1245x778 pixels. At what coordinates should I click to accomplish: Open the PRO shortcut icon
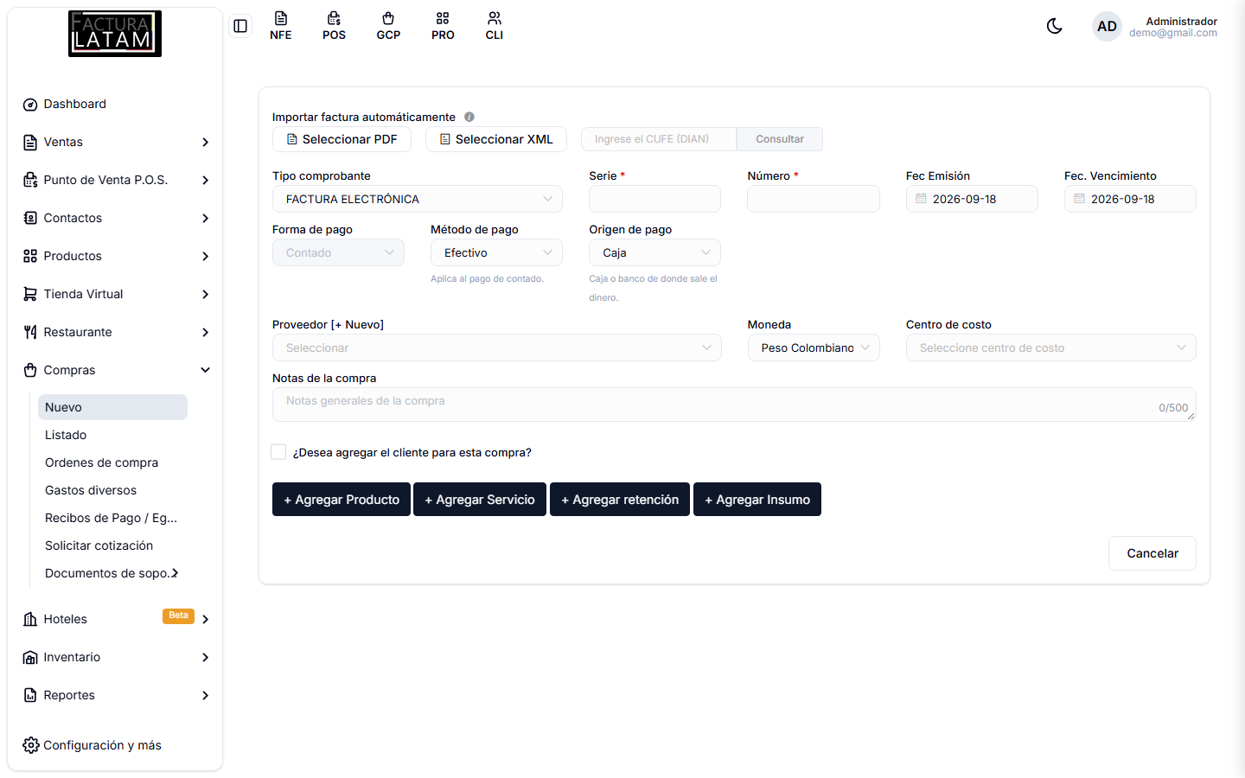click(x=443, y=26)
